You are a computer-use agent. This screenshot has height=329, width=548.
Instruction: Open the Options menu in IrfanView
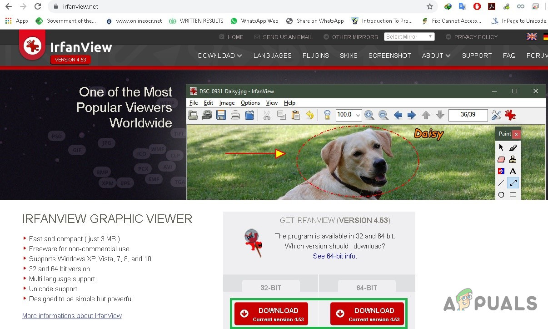pyautogui.click(x=250, y=103)
